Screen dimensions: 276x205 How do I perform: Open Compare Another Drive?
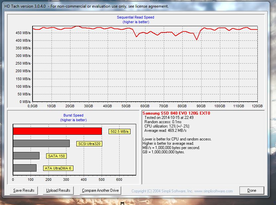[101, 190]
